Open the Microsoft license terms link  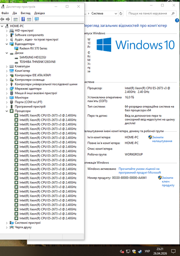tap(140, 171)
